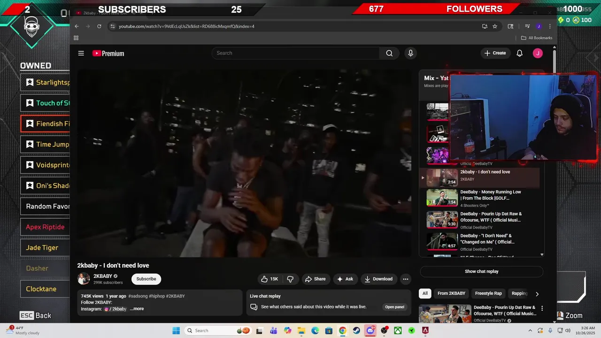Image resolution: width=601 pixels, height=338 pixels.
Task: Open Windows Start menu
Action: click(x=176, y=330)
